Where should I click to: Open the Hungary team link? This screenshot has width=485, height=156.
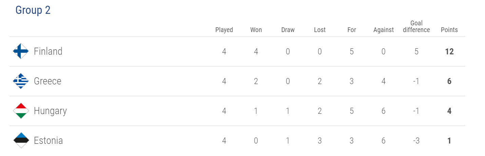[x=50, y=111]
